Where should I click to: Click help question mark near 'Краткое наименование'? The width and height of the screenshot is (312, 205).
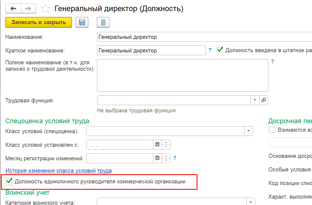click(x=210, y=50)
